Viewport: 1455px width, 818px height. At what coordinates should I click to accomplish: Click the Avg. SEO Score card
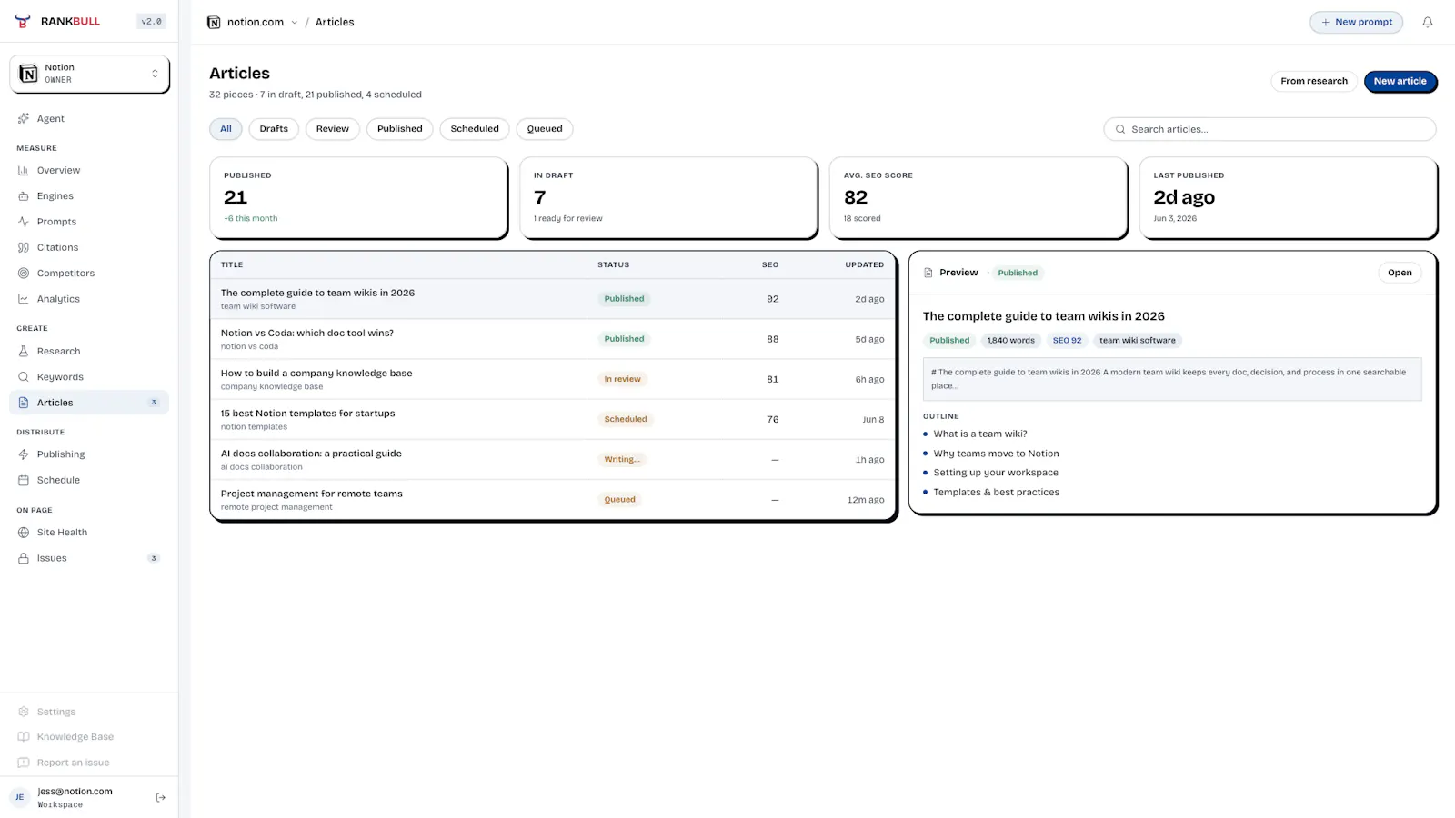[978, 197]
